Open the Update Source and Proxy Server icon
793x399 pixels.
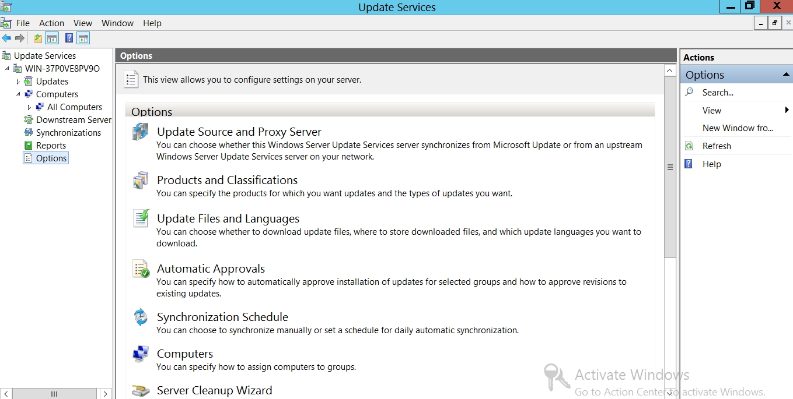141,132
